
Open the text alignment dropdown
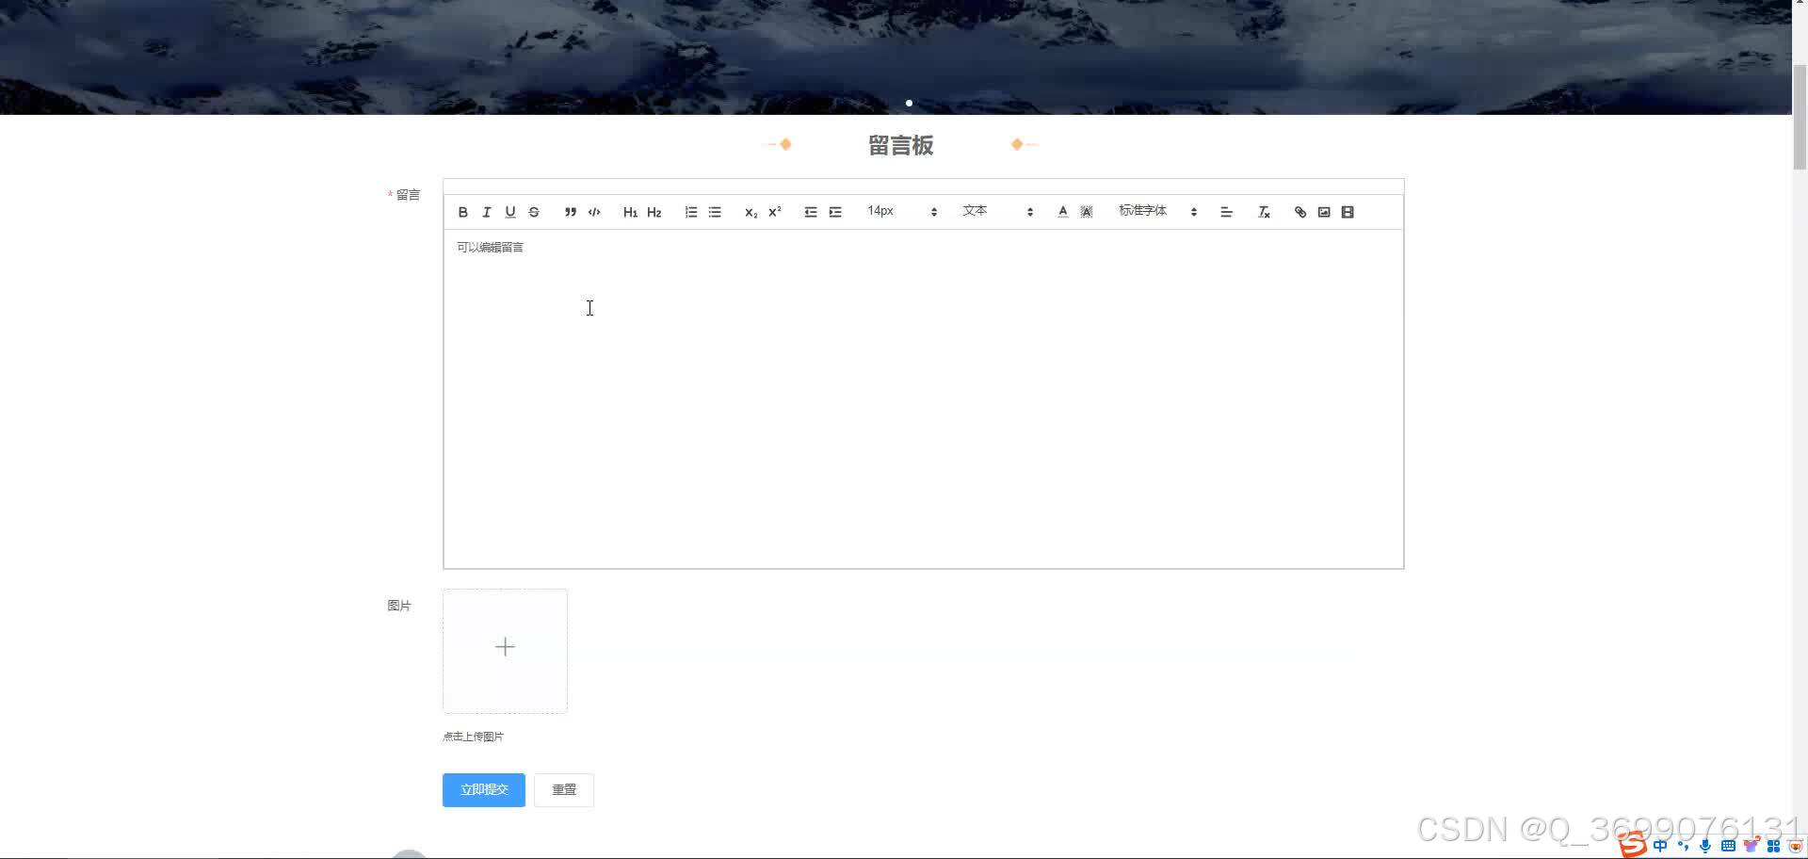tap(1226, 212)
